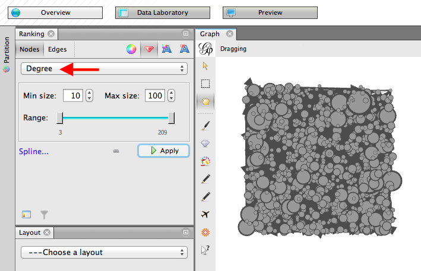Choose the label color ranking icon

point(167,49)
